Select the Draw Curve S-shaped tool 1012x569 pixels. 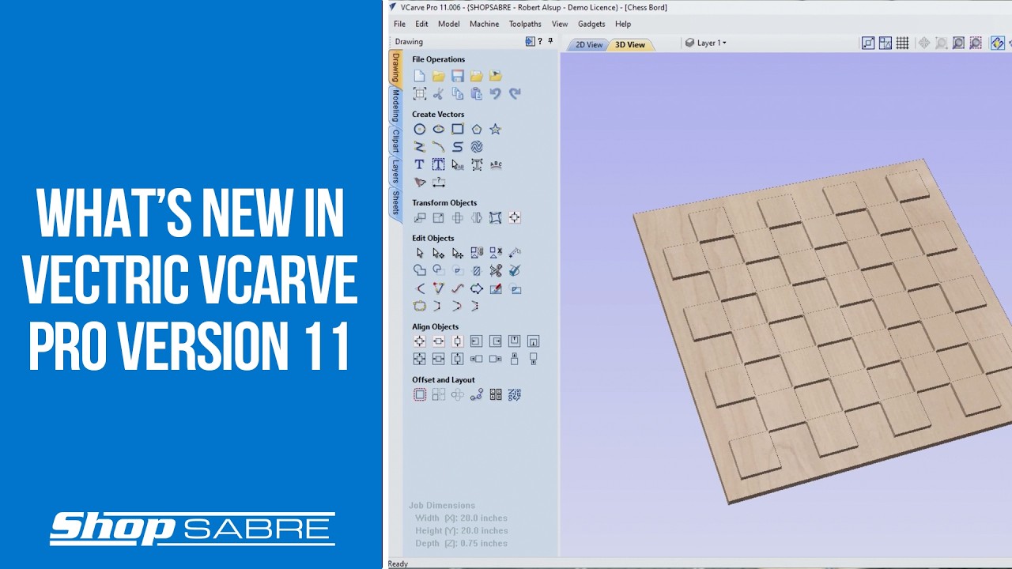[x=457, y=147]
